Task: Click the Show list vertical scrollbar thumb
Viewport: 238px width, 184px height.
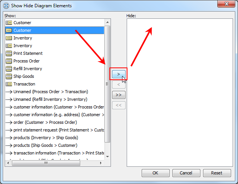Action: tap(107, 84)
